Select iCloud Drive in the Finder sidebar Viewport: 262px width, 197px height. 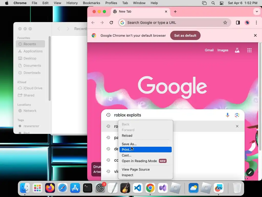pos(30,88)
